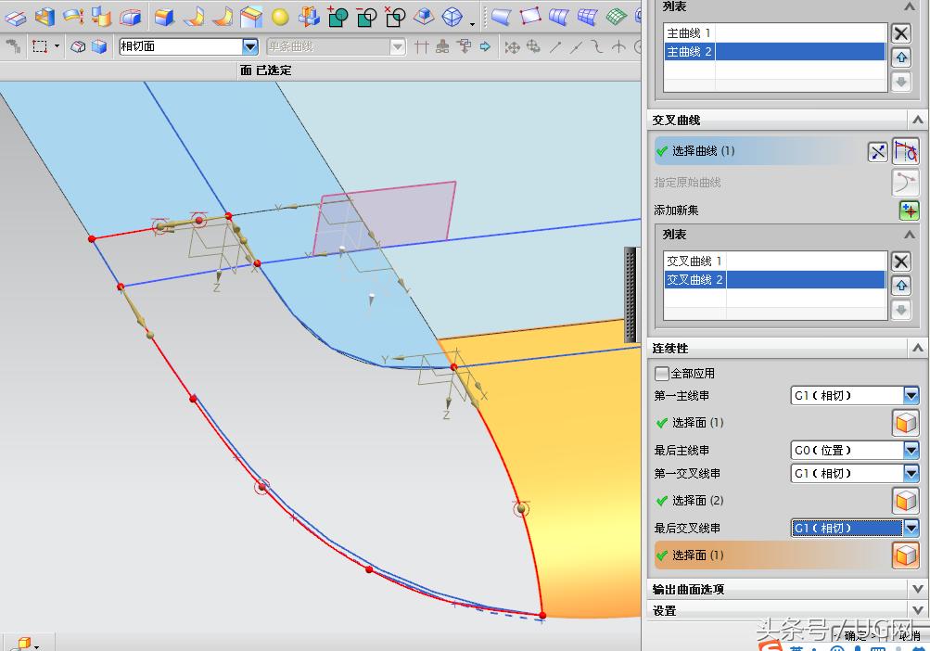This screenshot has height=651, width=930.
Task: Click the reverse direction icon beside 选择曲线
Action: tap(877, 152)
